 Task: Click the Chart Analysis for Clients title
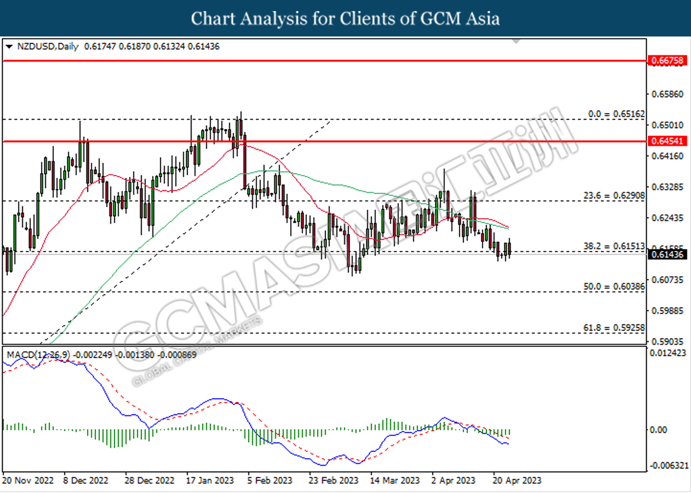(x=345, y=18)
